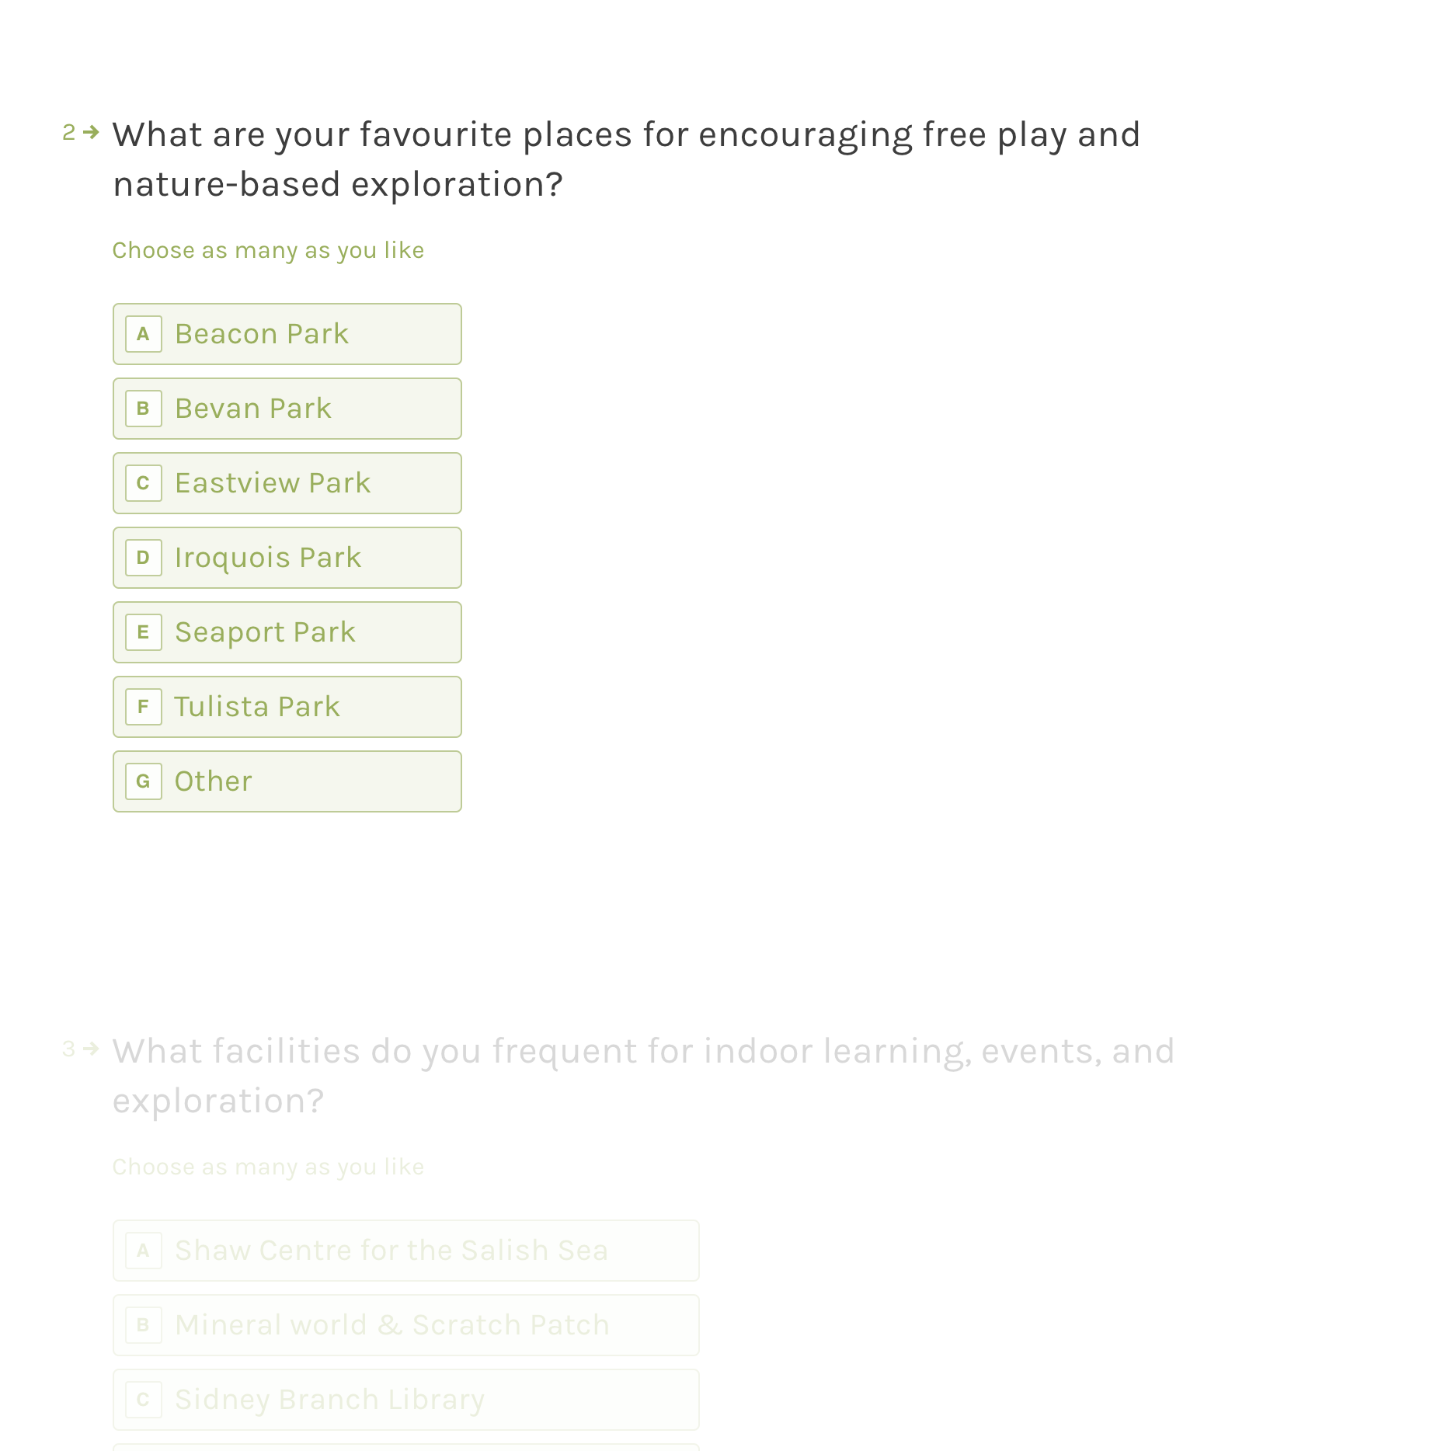Click the letter C key badge beside Eastview Park
This screenshot has width=1451, height=1451.
click(144, 483)
